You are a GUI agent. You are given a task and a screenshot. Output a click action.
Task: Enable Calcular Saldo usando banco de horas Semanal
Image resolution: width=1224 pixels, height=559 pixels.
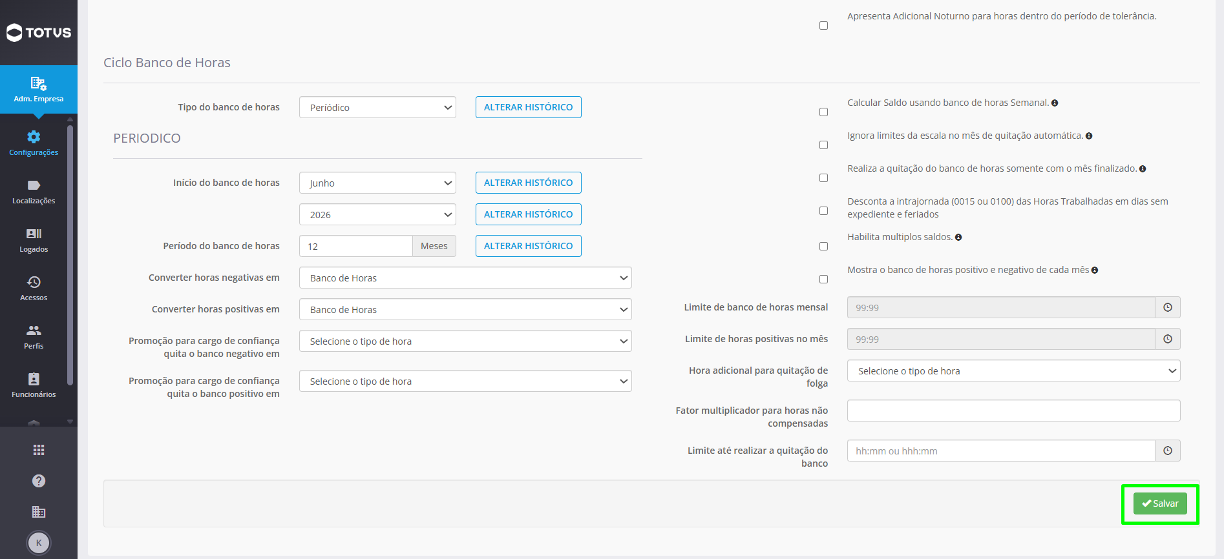click(x=823, y=112)
